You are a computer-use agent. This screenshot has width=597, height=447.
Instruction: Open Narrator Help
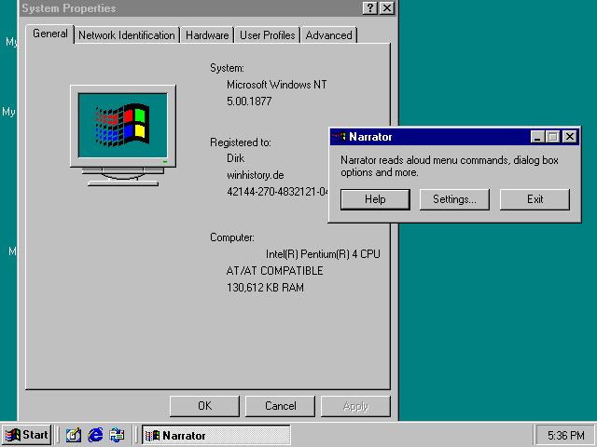375,199
